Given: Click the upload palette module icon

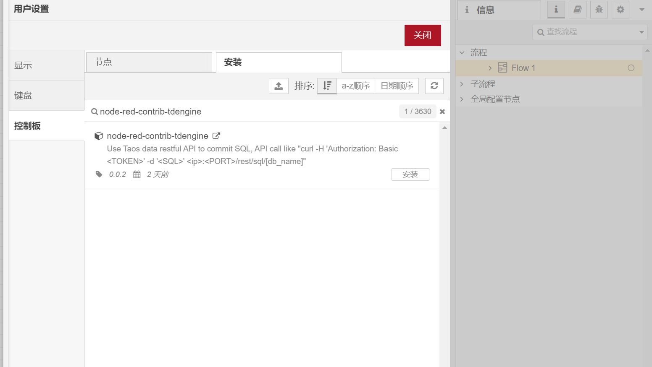Looking at the screenshot, I should click(279, 86).
